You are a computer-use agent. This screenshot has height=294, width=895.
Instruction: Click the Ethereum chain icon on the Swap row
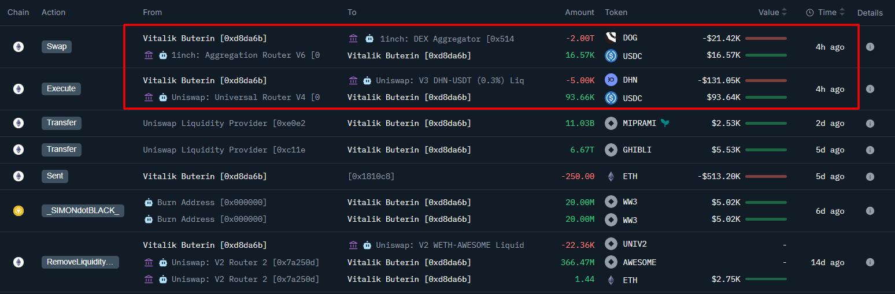pos(19,47)
